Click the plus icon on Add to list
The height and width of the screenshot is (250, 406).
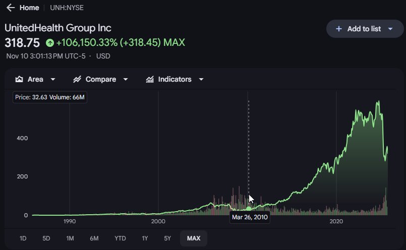tap(339, 29)
